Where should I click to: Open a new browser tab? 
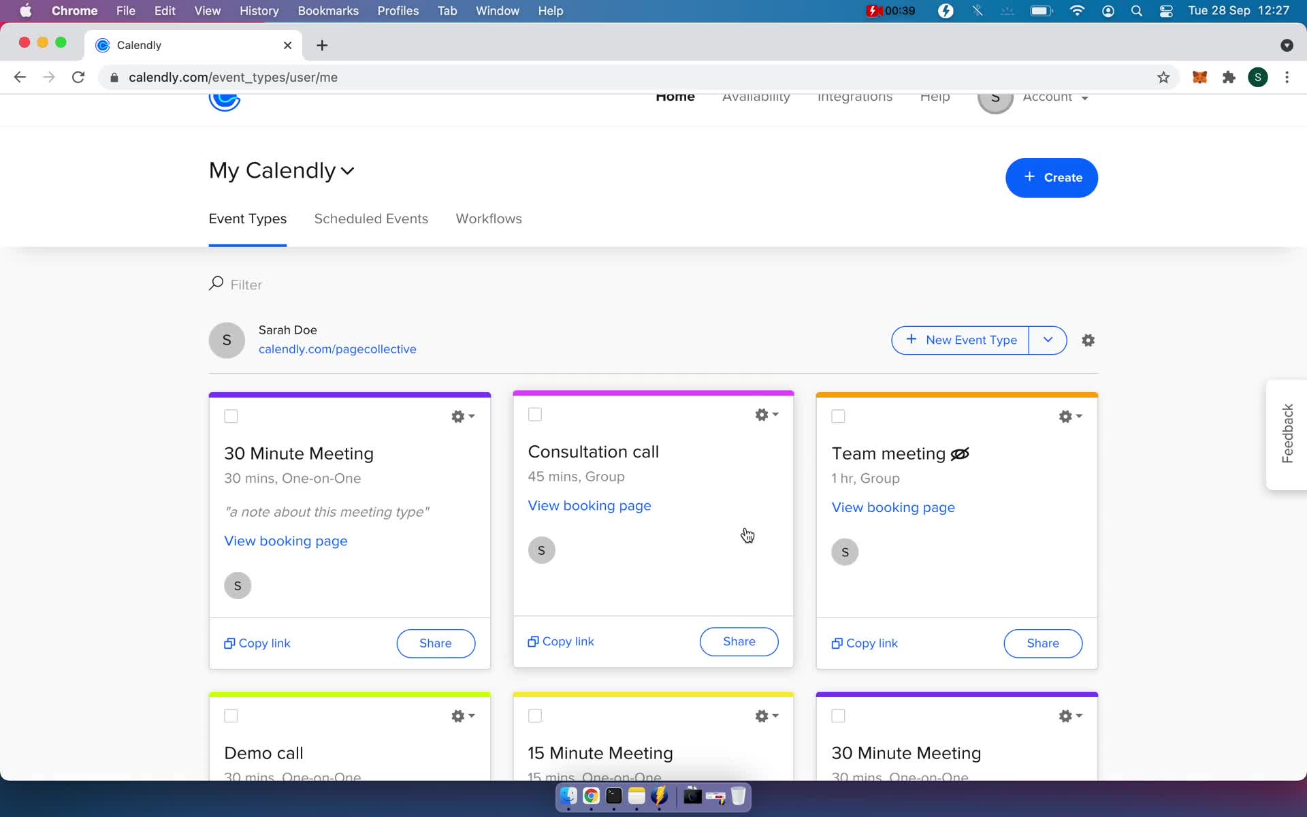322,45
